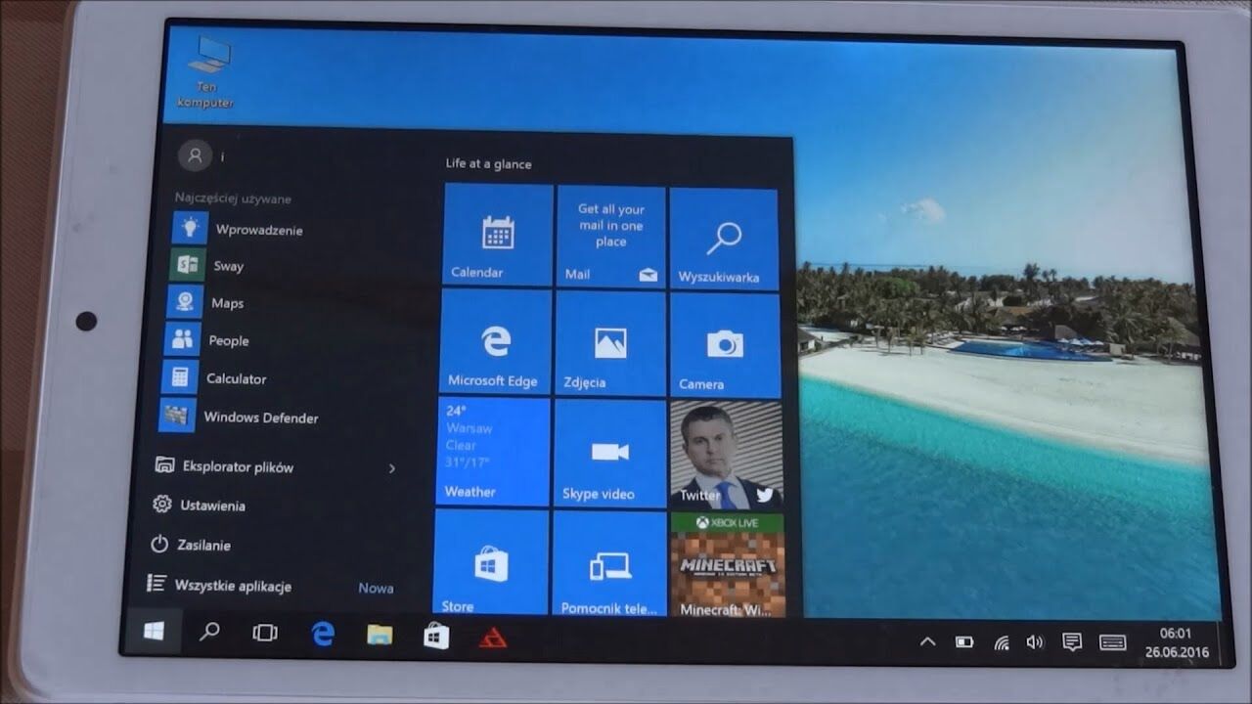Show hidden tray icons chevron
The height and width of the screenshot is (704, 1252).
[927, 641]
